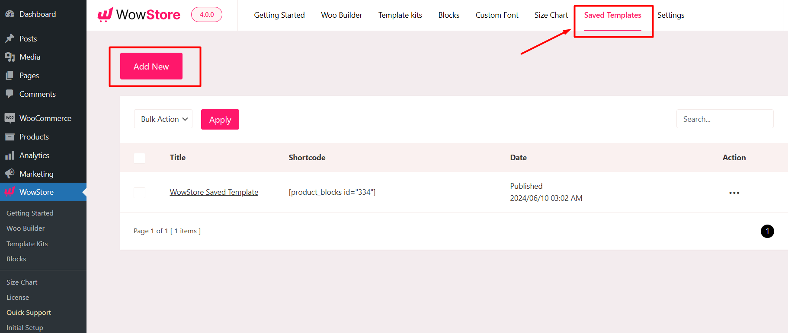
Task: Click the WooCommerce logo icon
Action: click(10, 118)
